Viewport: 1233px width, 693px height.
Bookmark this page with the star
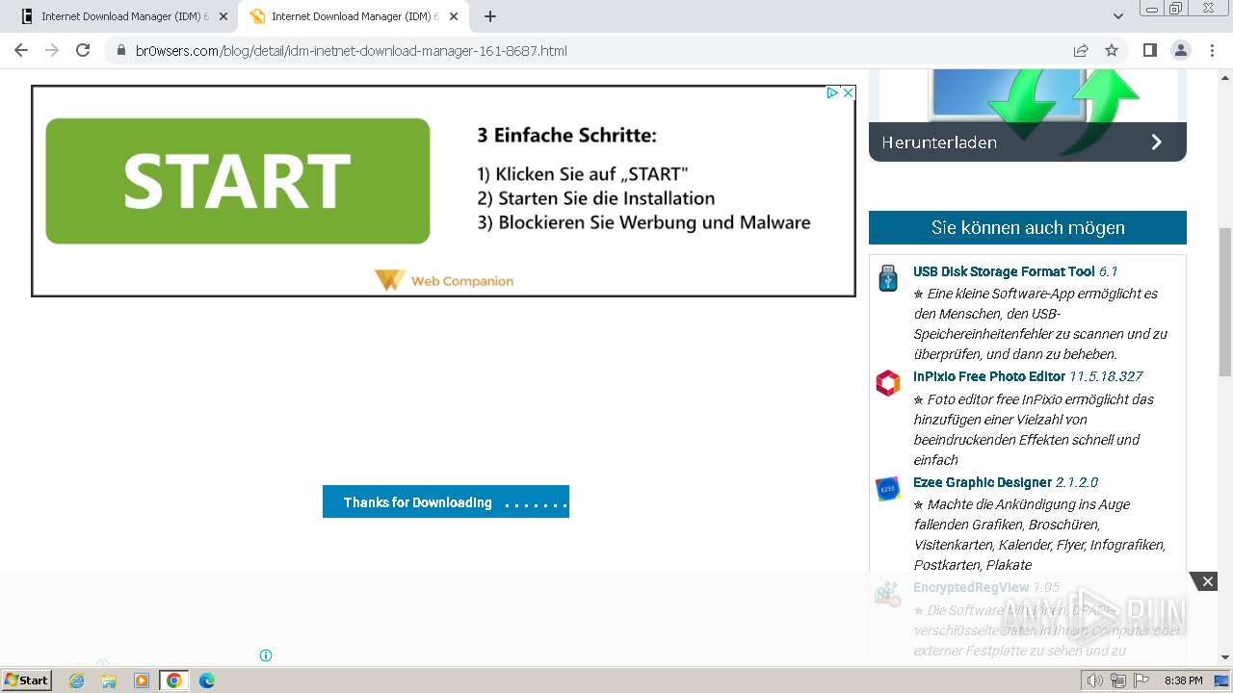pos(1112,50)
